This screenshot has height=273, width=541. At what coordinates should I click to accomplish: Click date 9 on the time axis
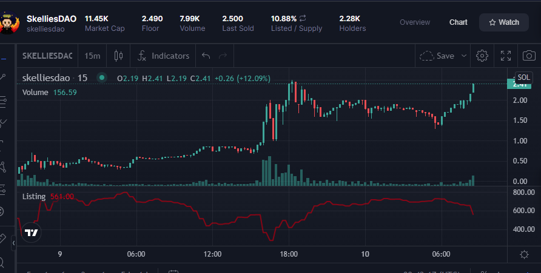click(60, 254)
